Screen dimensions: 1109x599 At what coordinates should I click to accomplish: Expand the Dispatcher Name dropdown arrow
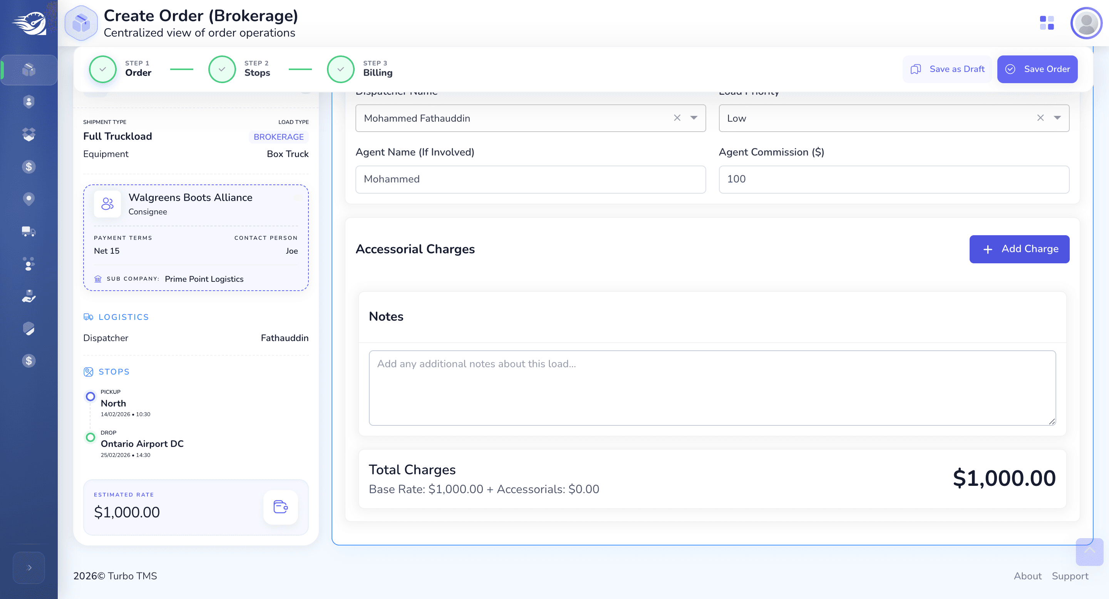click(x=694, y=118)
